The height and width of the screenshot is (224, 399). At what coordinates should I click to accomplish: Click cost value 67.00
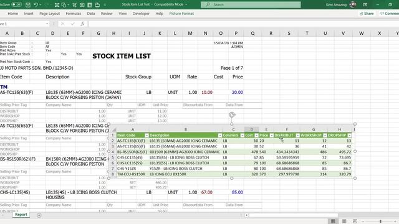(206, 192)
